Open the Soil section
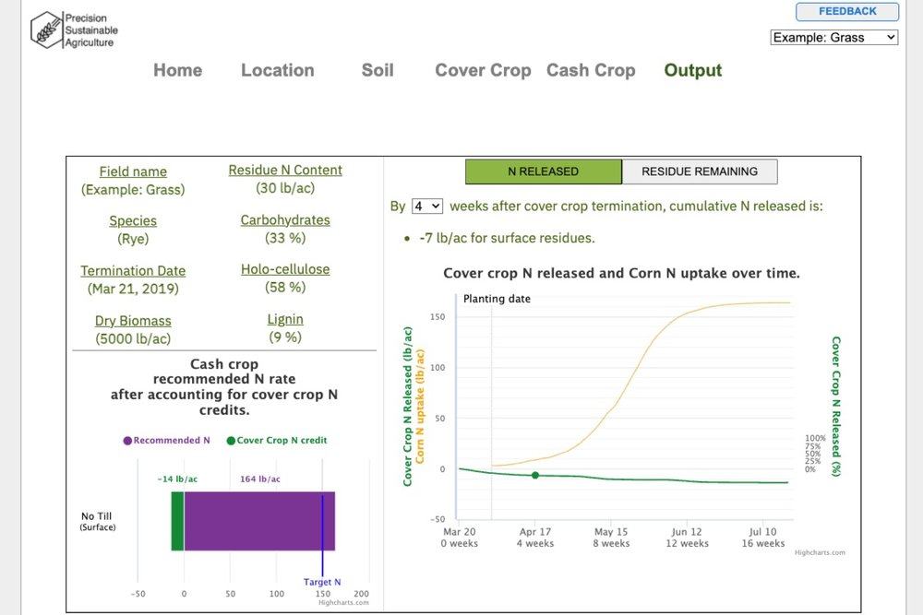Viewport: 923px width, 615px height. point(377,70)
